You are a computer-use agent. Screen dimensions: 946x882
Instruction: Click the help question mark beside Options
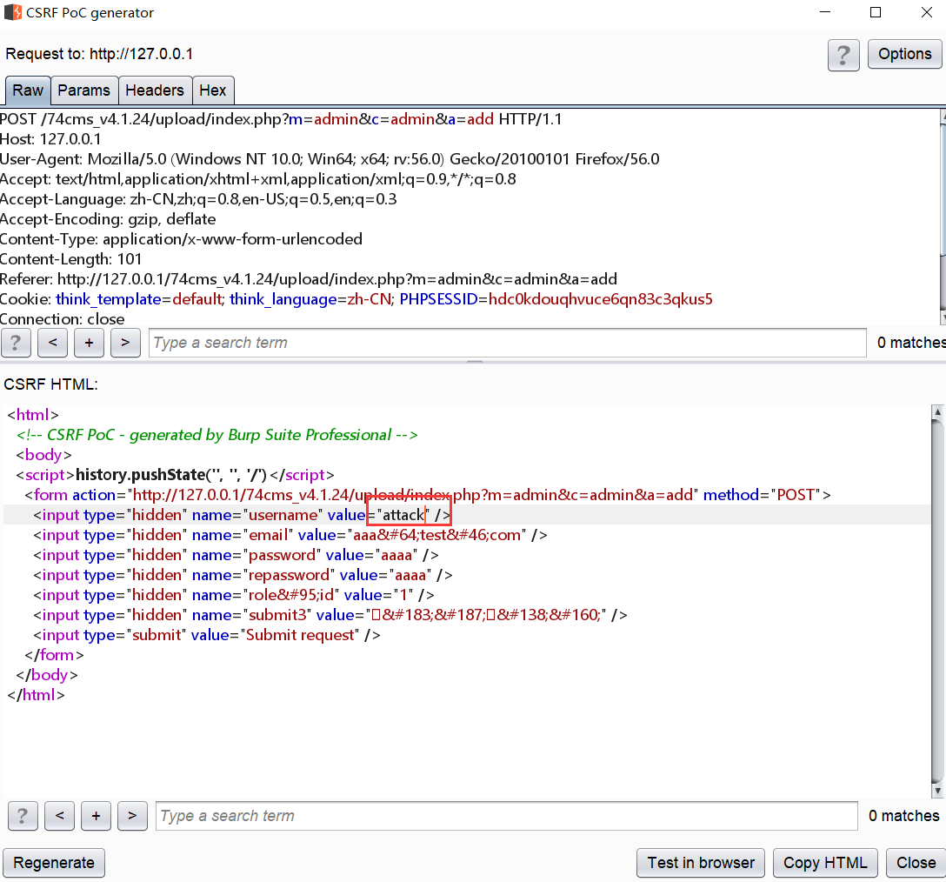coord(843,55)
